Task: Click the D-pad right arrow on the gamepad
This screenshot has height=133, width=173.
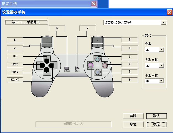Action: click(51, 66)
